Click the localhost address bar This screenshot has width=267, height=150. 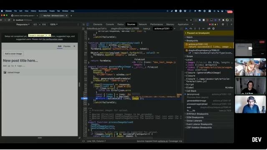(x=99, y=20)
